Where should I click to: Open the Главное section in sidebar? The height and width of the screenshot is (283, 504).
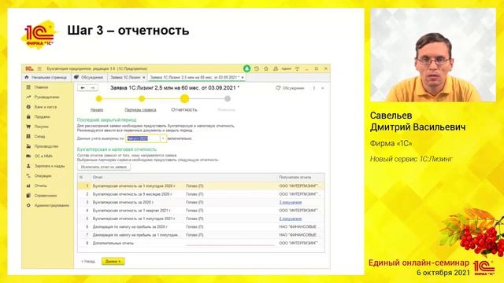[41, 87]
